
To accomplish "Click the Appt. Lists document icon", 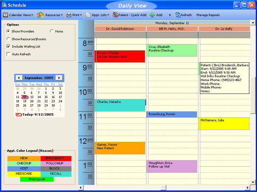I will coord(88,15).
